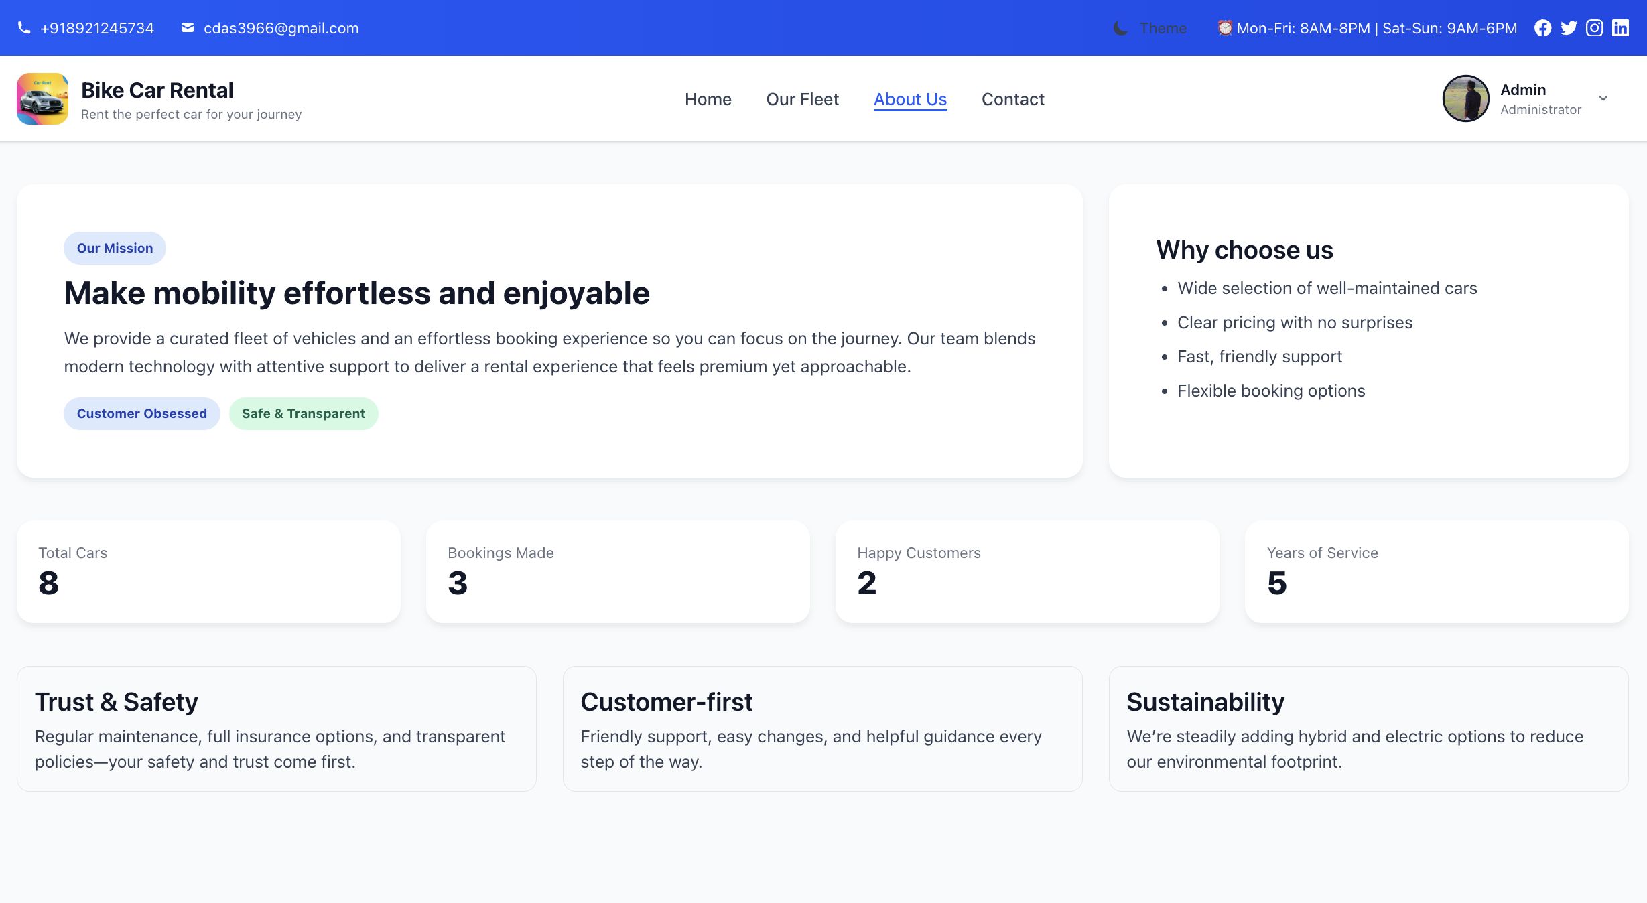Click the envelope email icon
The width and height of the screenshot is (1647, 903).
[x=188, y=28]
